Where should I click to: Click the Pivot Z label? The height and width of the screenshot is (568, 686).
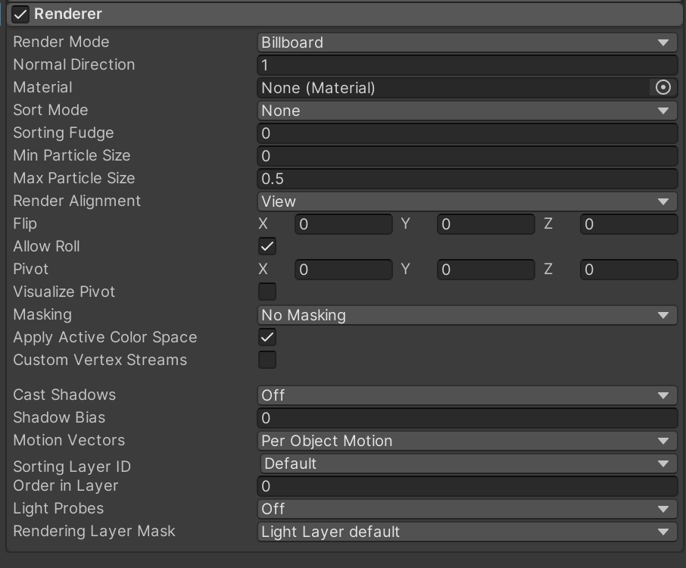548,269
